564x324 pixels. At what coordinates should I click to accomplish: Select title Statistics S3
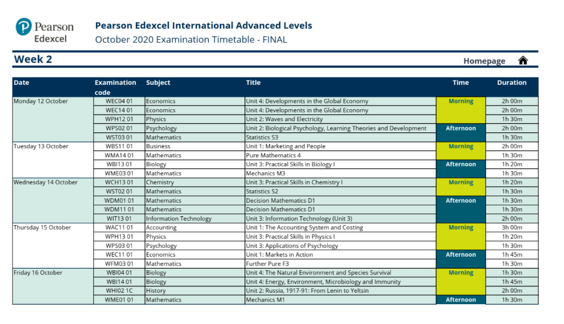pos(262,138)
